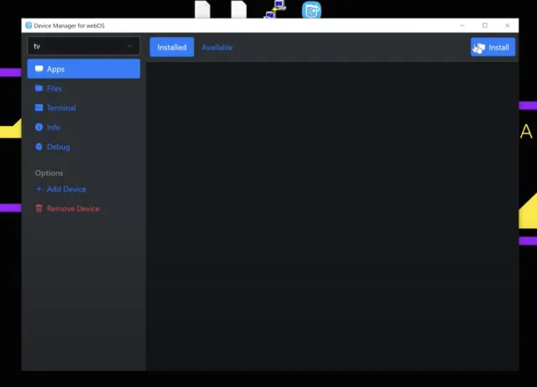Click the Apps monitor icon in sidebar

pyautogui.click(x=39, y=69)
